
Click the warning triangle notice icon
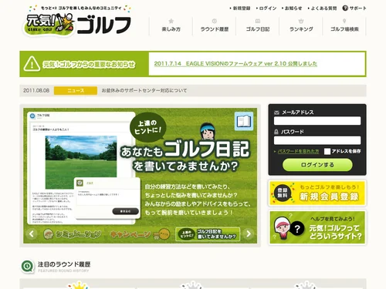pos(32,64)
